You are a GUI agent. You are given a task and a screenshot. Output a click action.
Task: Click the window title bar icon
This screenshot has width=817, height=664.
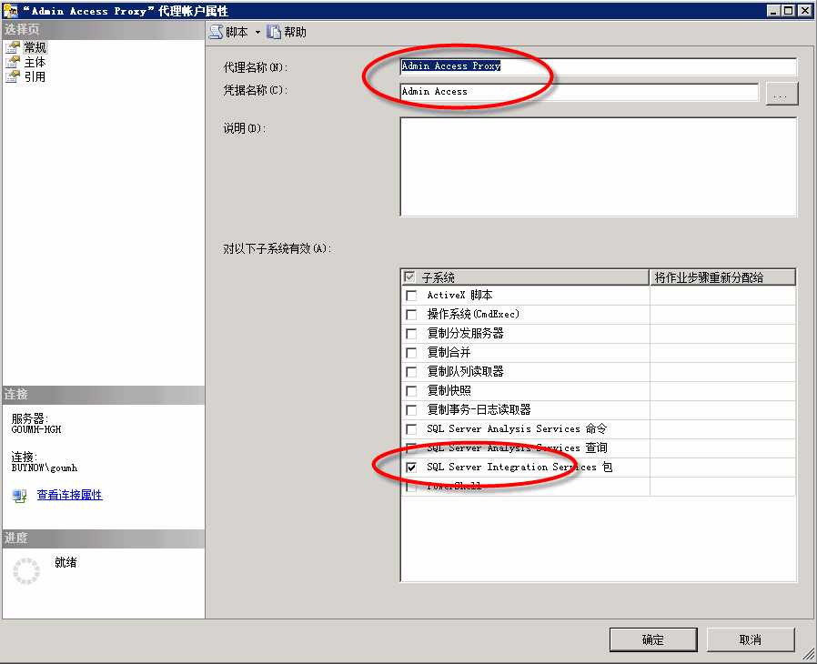[x=10, y=10]
